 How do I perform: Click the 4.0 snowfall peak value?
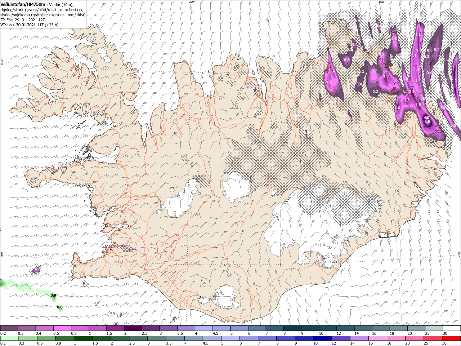[426, 117]
